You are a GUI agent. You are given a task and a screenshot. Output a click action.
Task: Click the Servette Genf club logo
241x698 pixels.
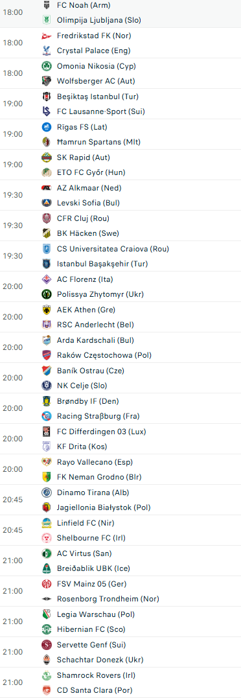(x=46, y=645)
